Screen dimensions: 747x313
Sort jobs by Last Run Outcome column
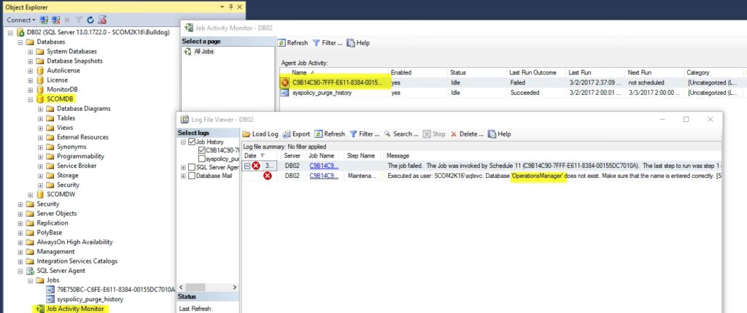click(x=533, y=73)
